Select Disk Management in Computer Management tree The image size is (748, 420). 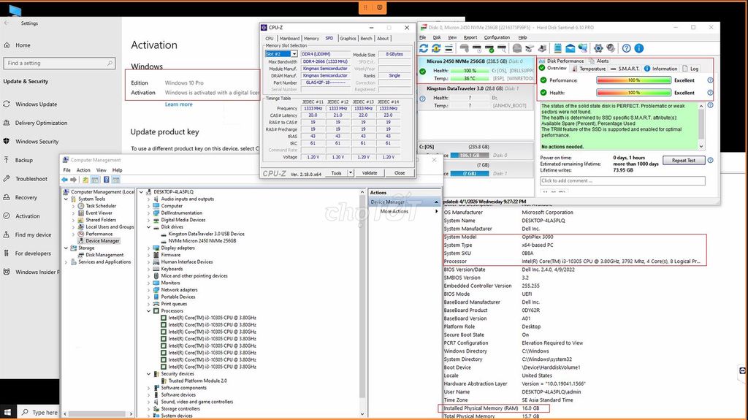point(104,255)
